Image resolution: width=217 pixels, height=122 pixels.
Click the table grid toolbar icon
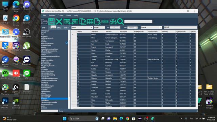(90, 22)
